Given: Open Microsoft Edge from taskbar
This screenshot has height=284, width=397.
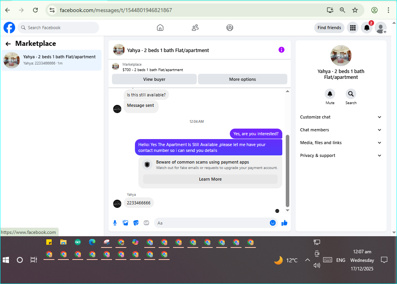Looking at the screenshot, I should click(x=92, y=242).
